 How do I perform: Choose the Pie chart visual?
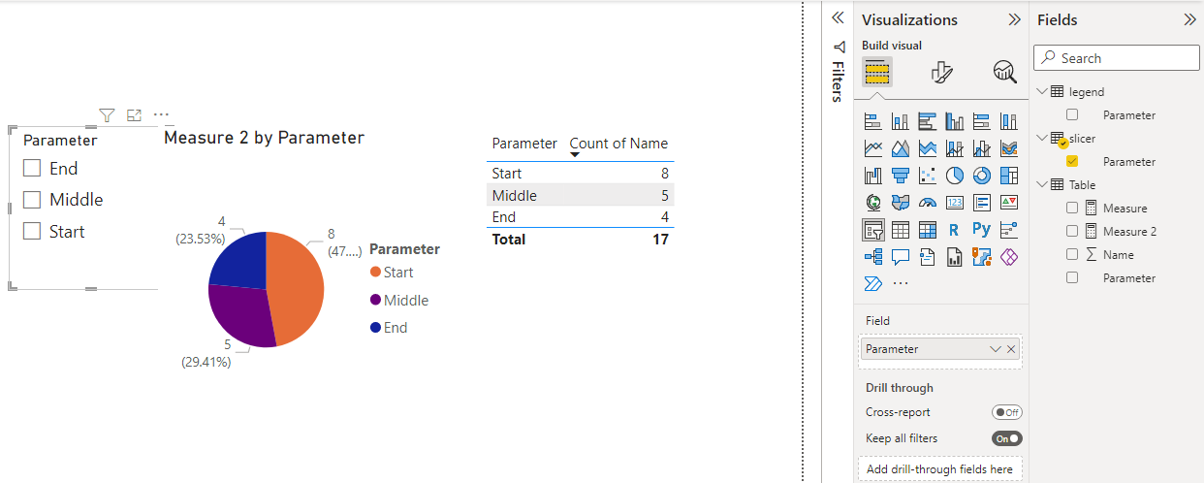click(954, 176)
